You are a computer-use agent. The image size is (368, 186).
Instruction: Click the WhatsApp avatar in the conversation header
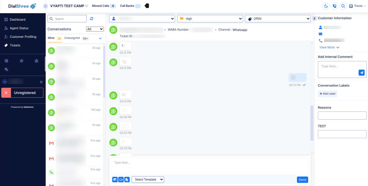[113, 30]
